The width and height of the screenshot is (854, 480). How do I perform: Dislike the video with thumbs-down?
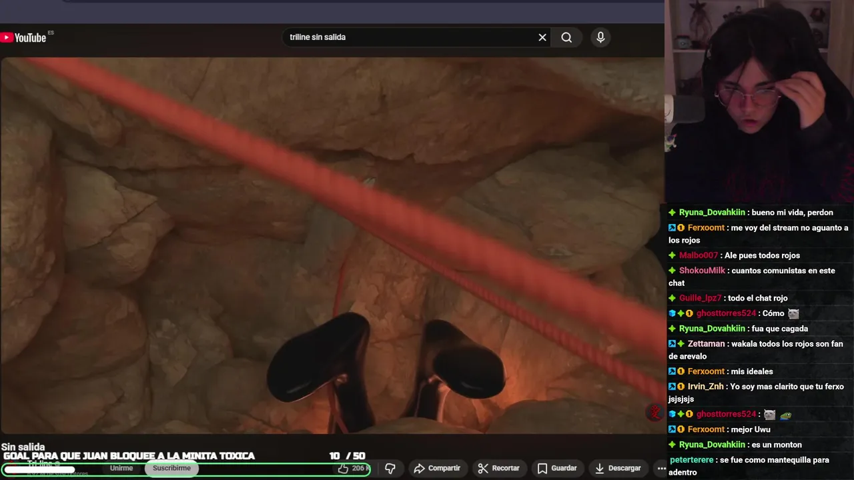390,469
